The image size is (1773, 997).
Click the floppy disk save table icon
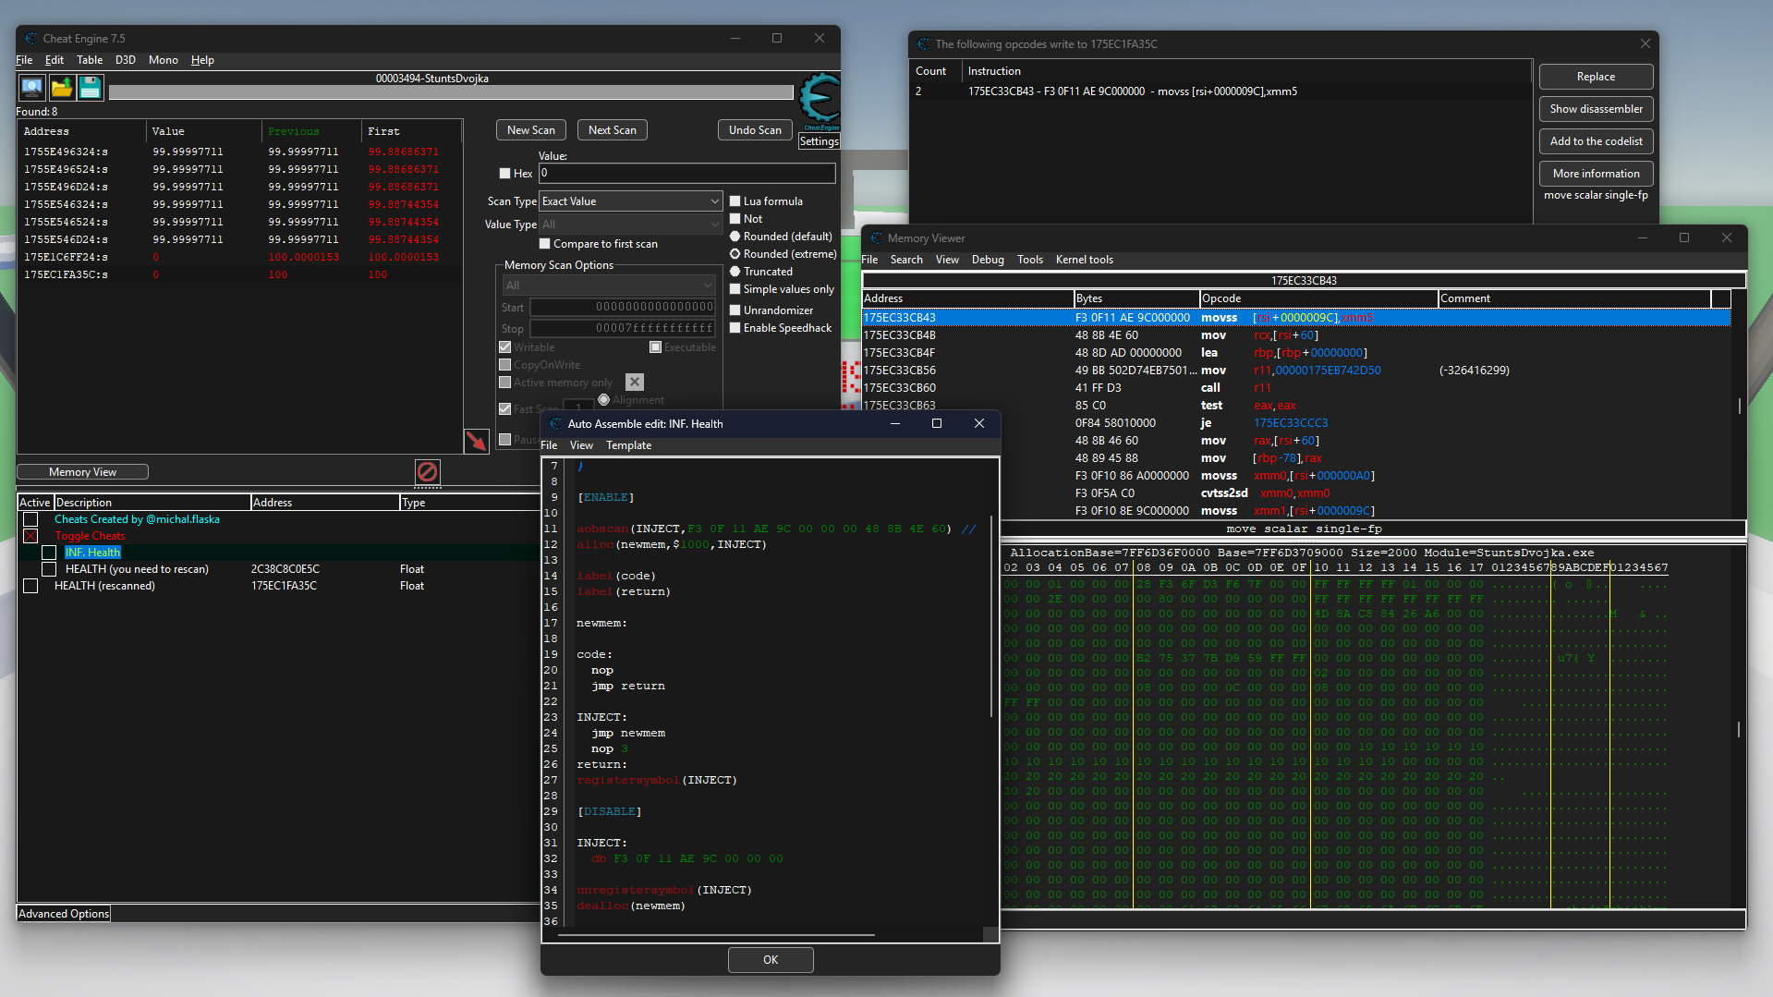click(x=91, y=88)
